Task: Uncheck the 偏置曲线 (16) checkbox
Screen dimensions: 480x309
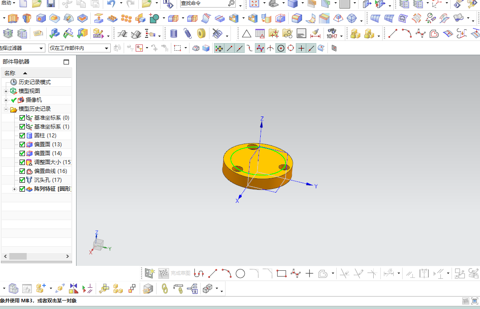Action: (x=22, y=171)
